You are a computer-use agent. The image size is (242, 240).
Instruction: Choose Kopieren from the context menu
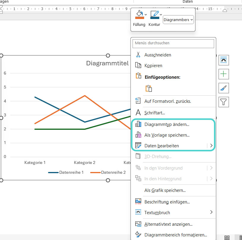pyautogui.click(x=173, y=66)
